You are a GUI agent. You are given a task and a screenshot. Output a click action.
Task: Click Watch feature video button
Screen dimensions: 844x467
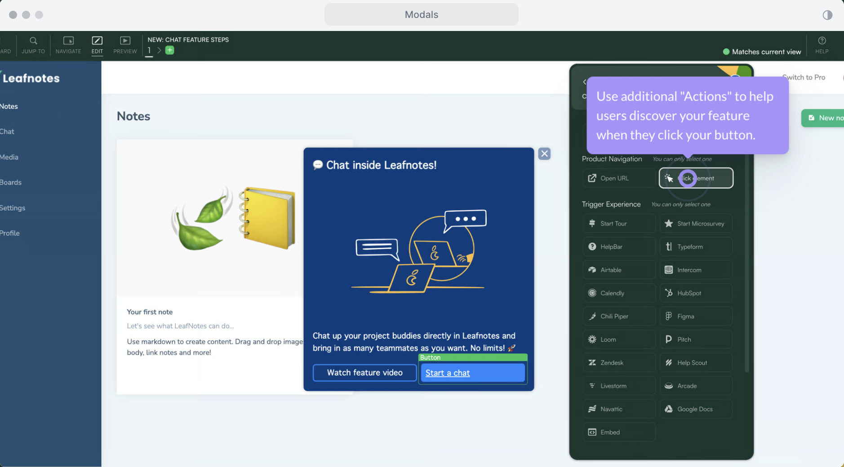[364, 373]
